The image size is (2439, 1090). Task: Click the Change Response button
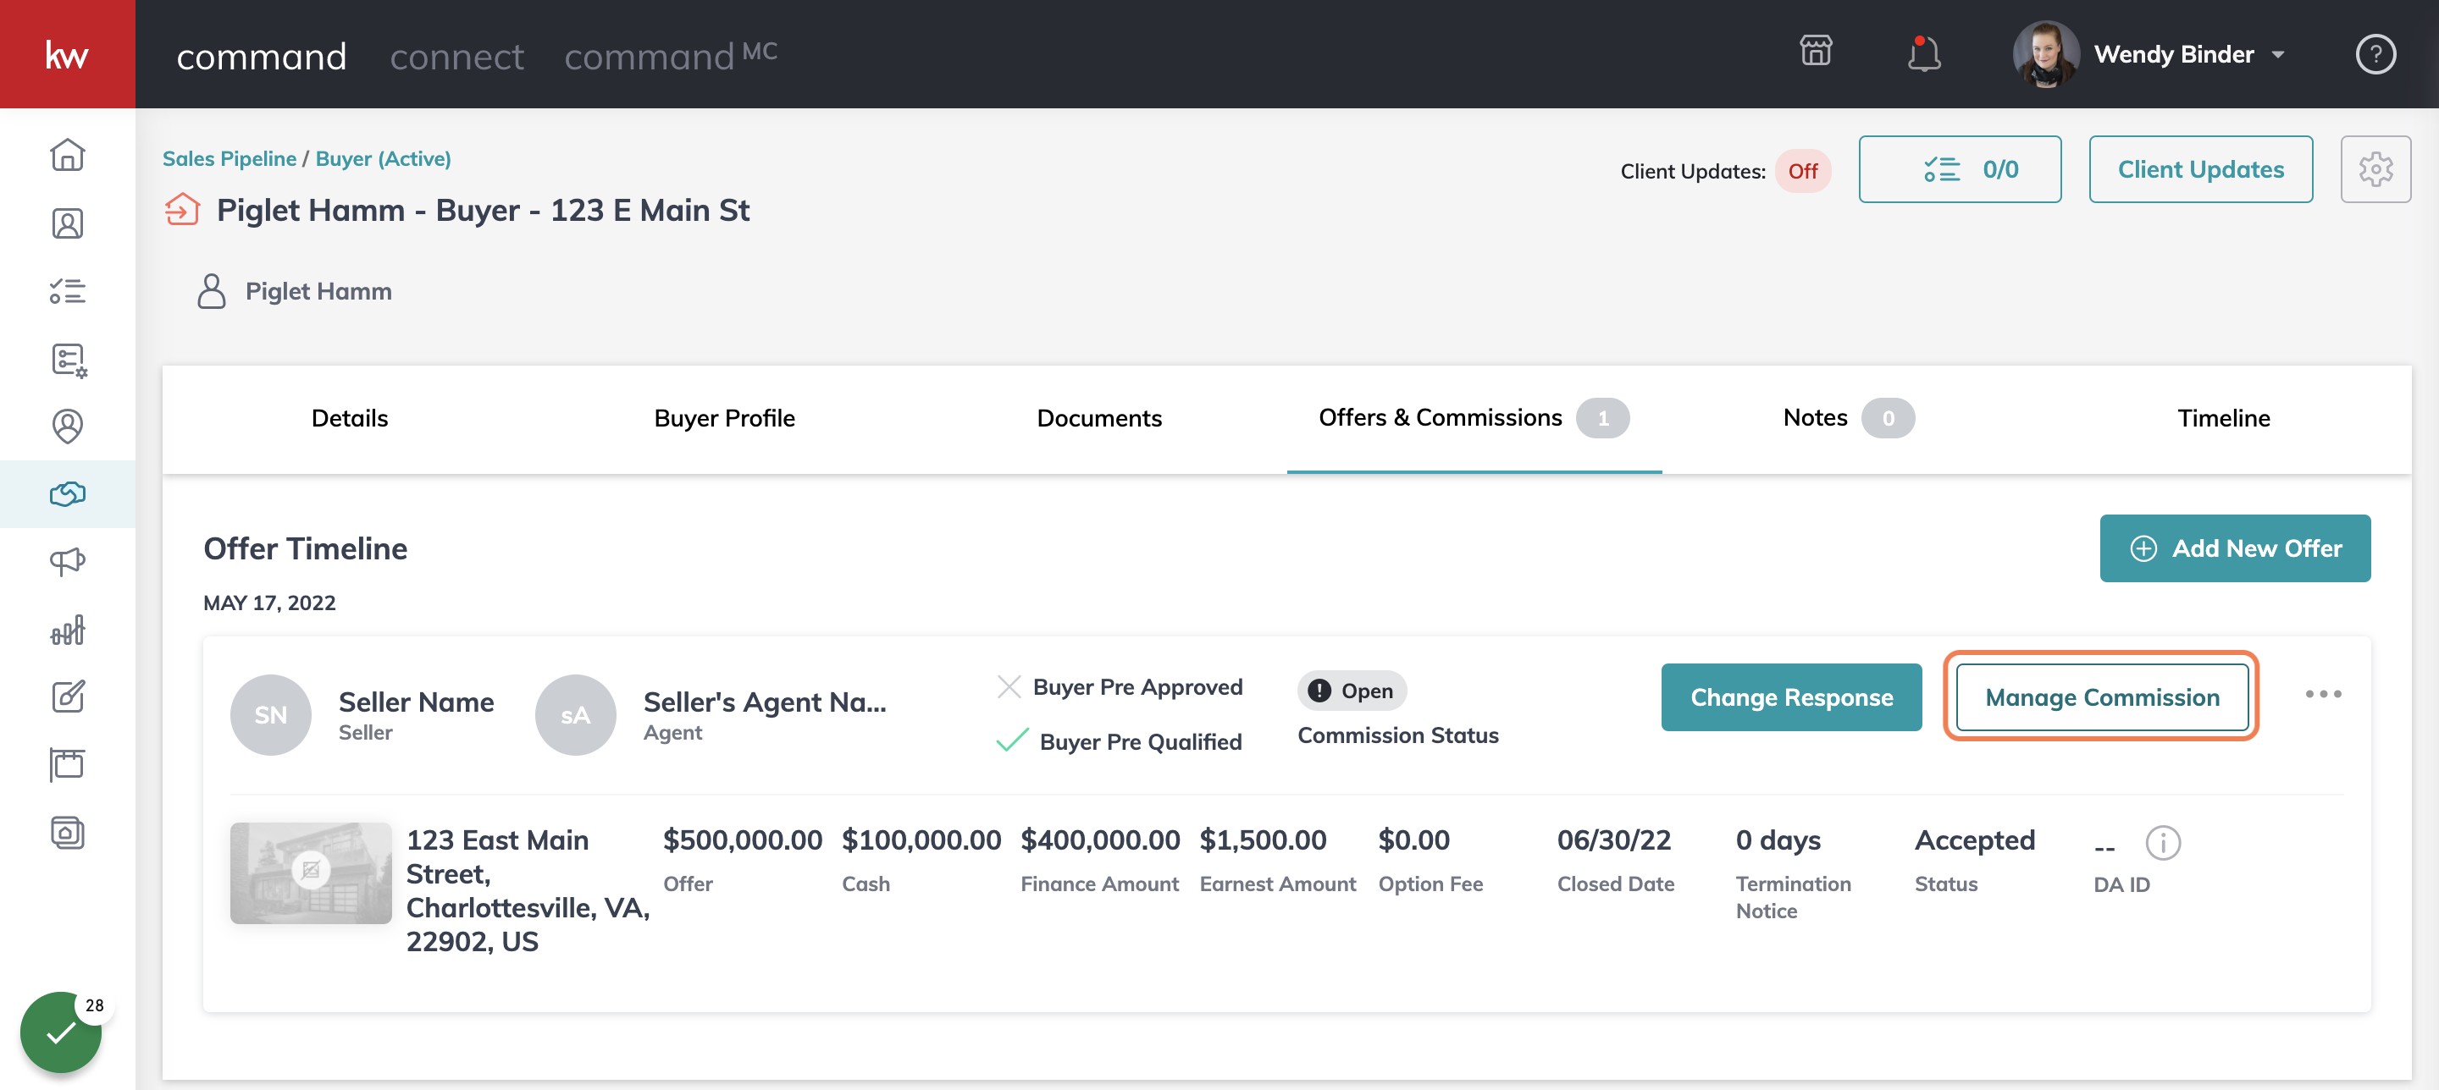tap(1790, 697)
